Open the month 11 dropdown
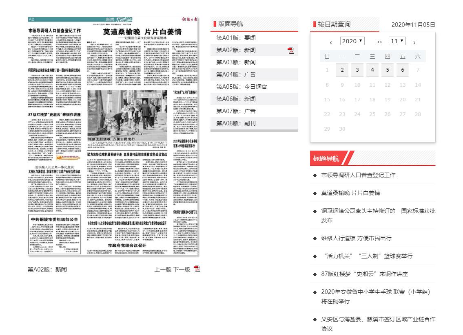 click(397, 41)
